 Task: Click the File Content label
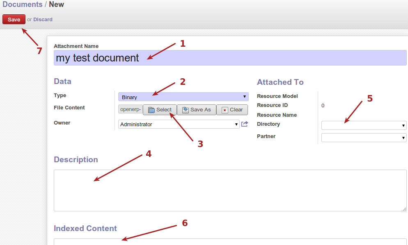coord(69,108)
